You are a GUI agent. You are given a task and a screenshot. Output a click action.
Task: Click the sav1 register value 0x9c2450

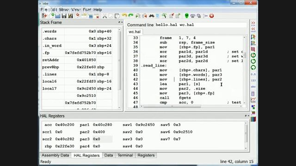[145, 125]
